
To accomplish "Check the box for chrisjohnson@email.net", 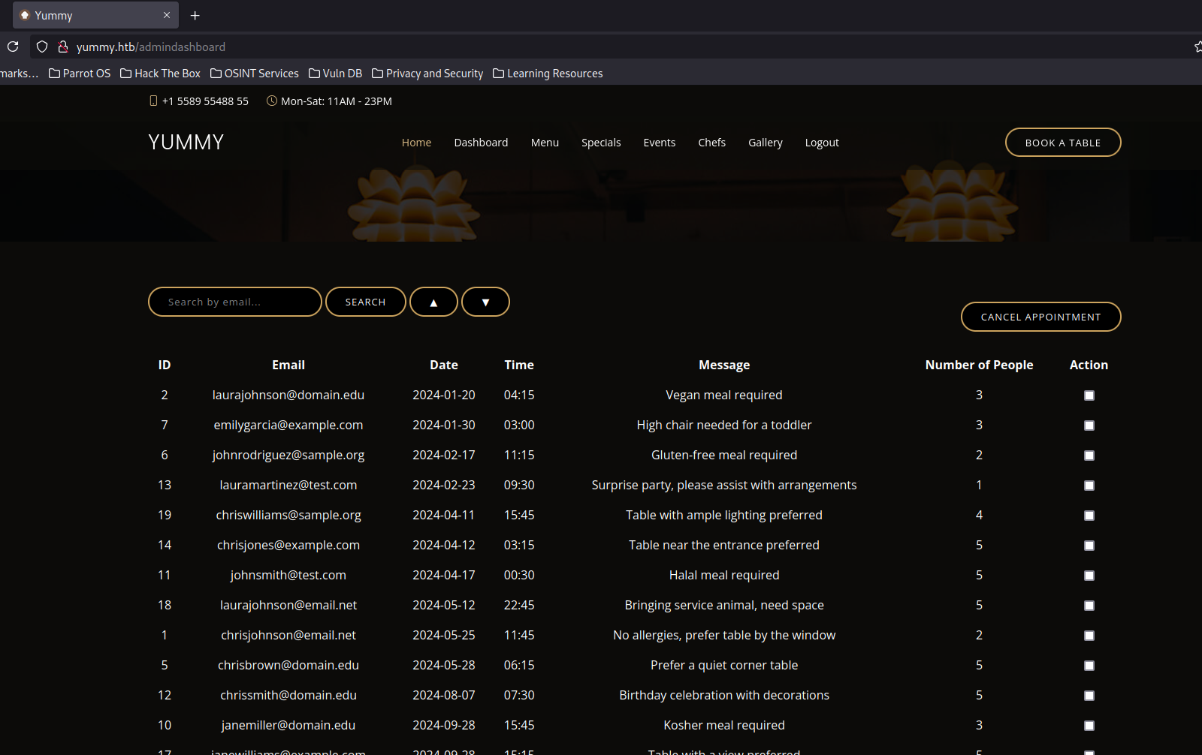I will 1089,636.
